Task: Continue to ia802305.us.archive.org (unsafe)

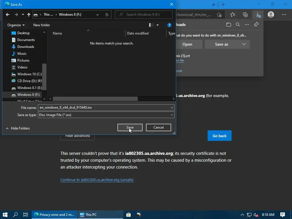Action: [97, 180]
